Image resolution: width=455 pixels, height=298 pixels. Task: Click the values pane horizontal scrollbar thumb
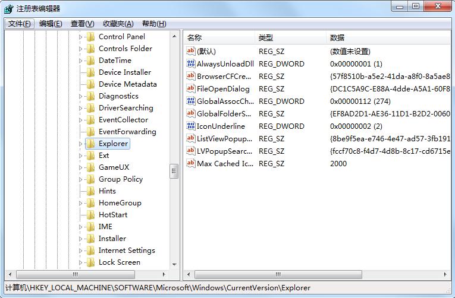click(x=278, y=274)
